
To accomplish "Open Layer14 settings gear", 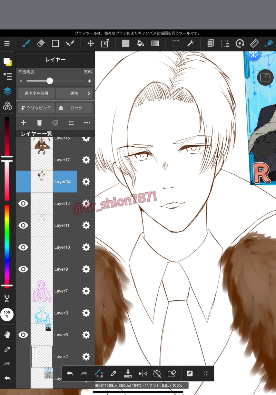I will coord(86,182).
